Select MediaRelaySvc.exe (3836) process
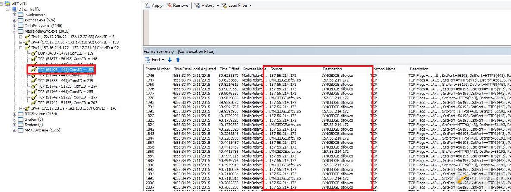511x192 pixels. coord(47,31)
